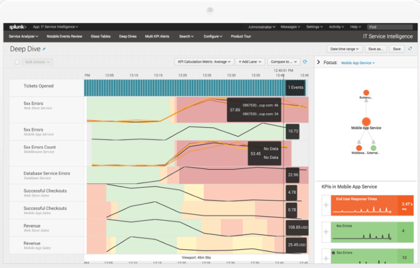Open the Add Lane dropdown
Screen dimensions: 420x268
tap(250, 62)
